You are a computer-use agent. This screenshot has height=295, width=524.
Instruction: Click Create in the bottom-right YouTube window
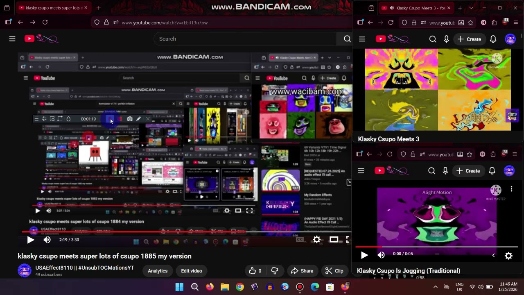[468, 171]
